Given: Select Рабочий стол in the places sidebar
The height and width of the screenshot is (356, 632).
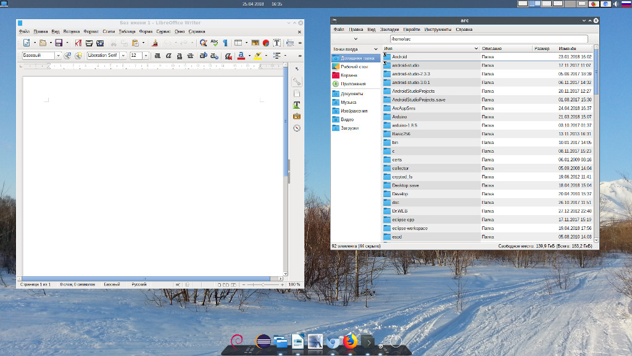Looking at the screenshot, I should (x=354, y=66).
